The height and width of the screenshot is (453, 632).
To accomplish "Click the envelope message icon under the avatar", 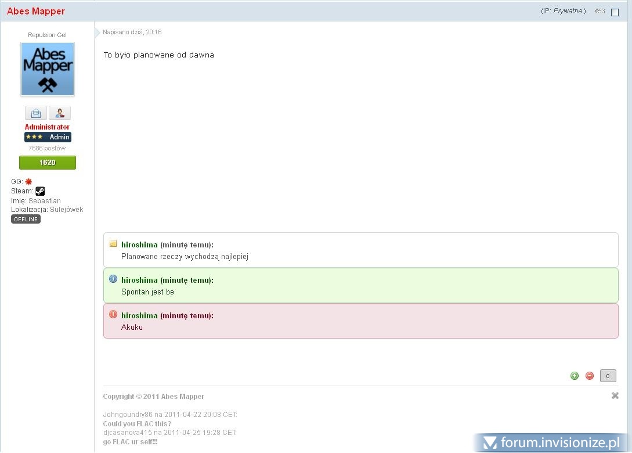I will click(x=36, y=113).
